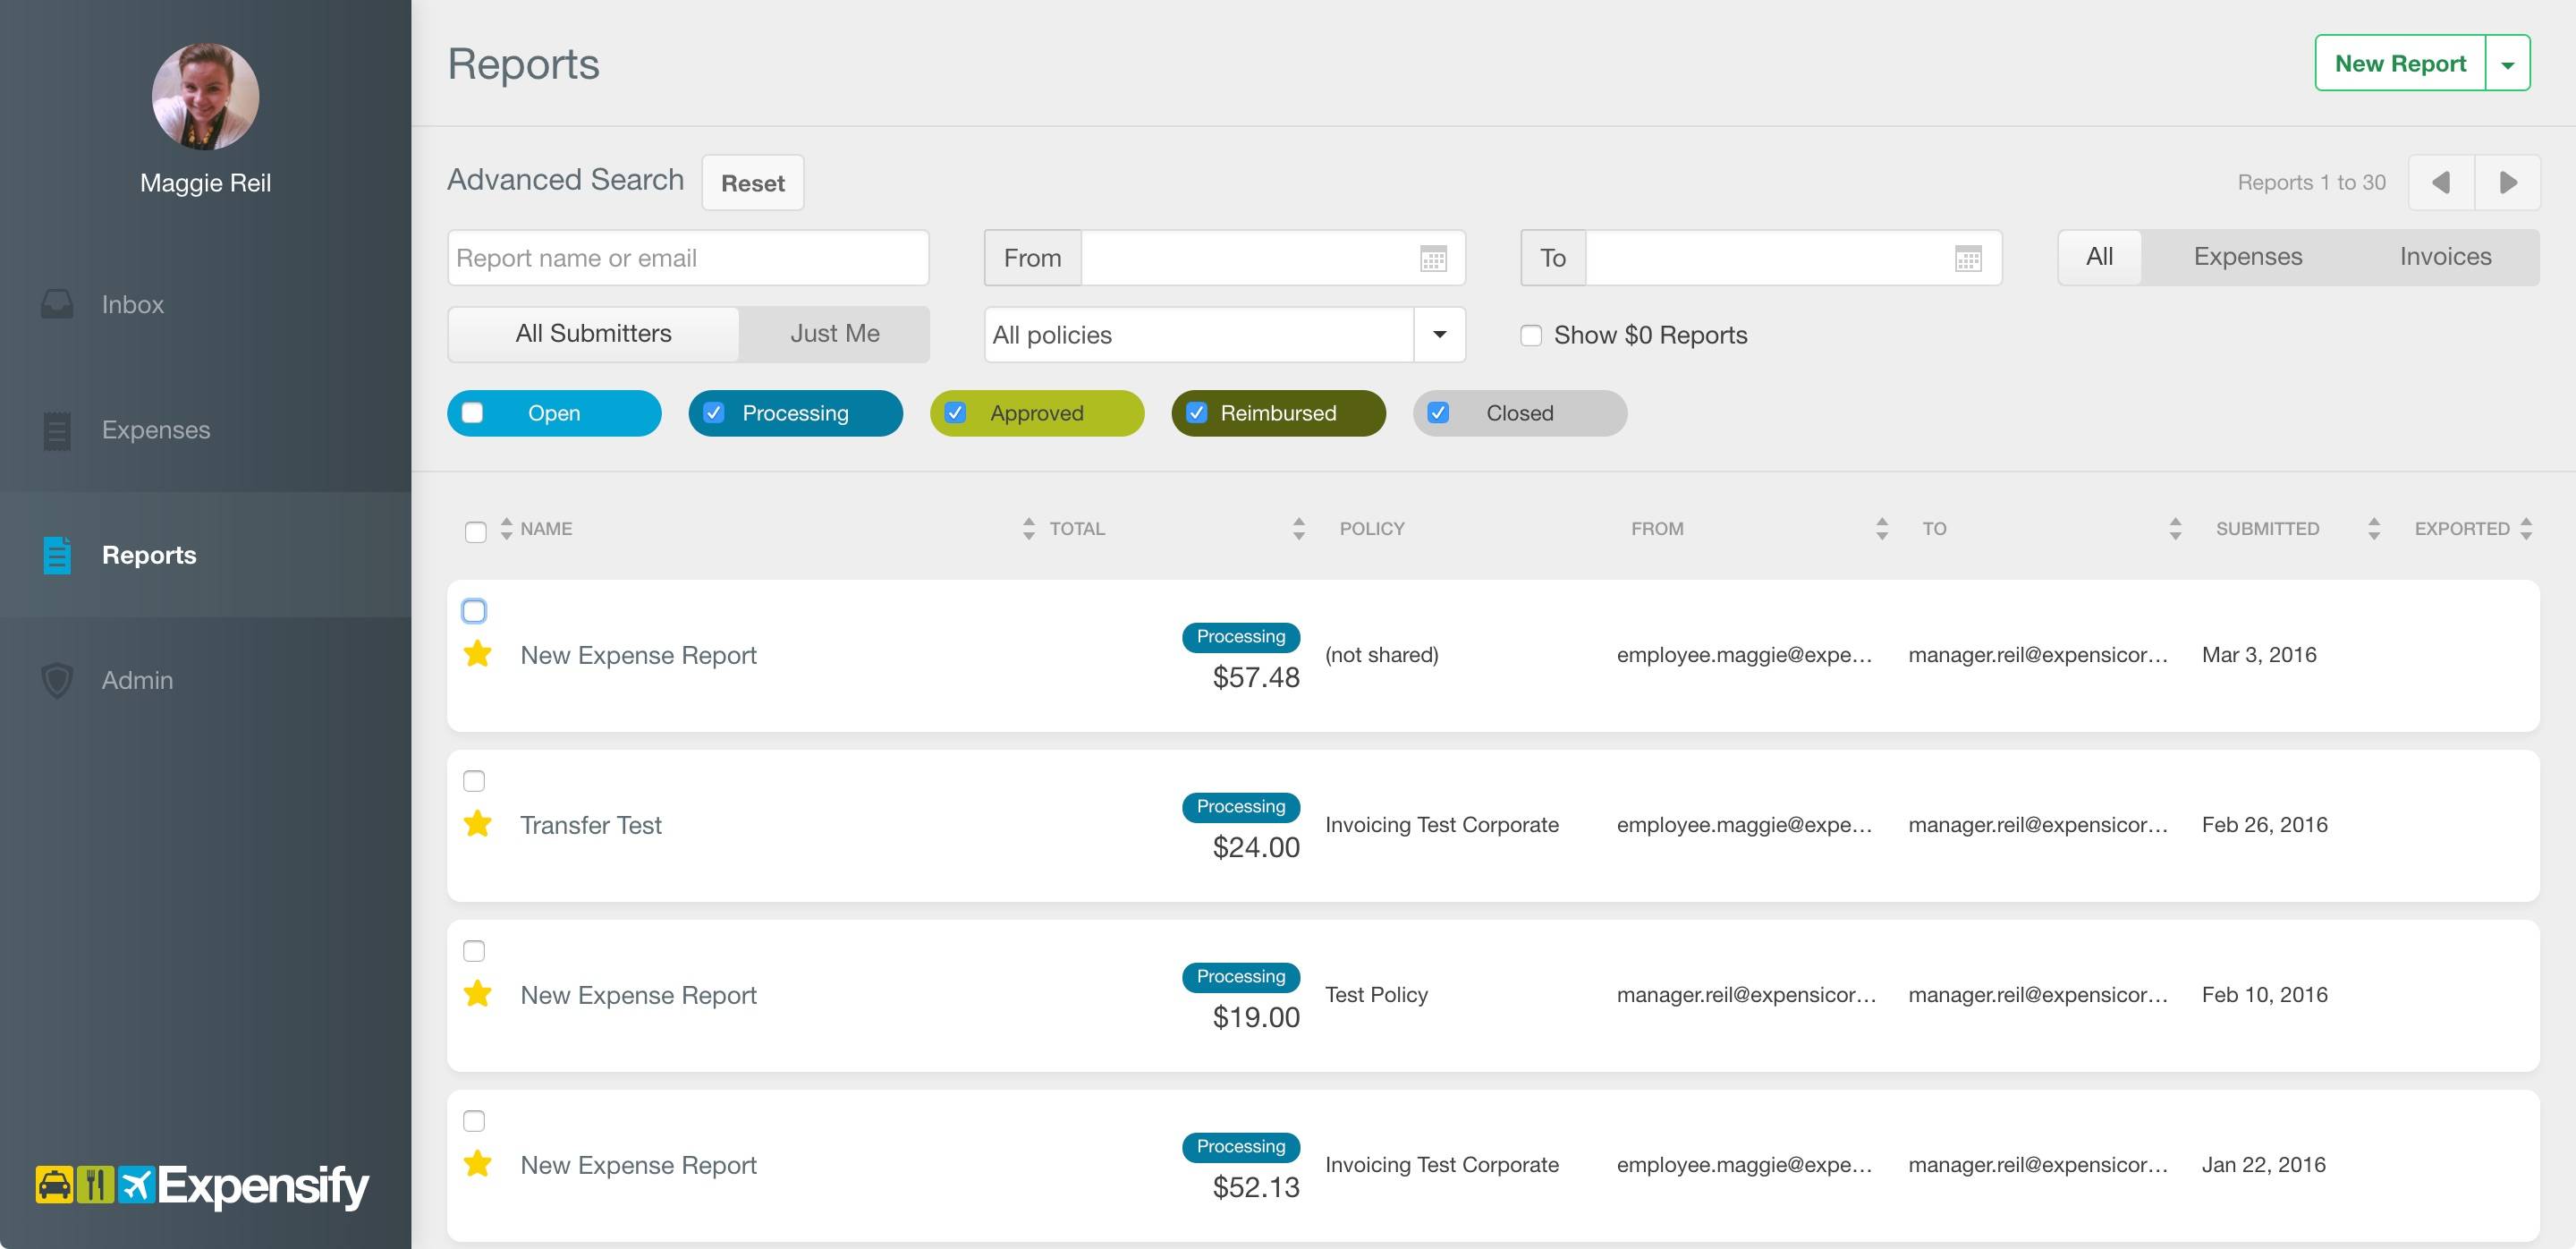Image resolution: width=2576 pixels, height=1249 pixels.
Task: Go to the next page of reports
Action: coord(2507,182)
